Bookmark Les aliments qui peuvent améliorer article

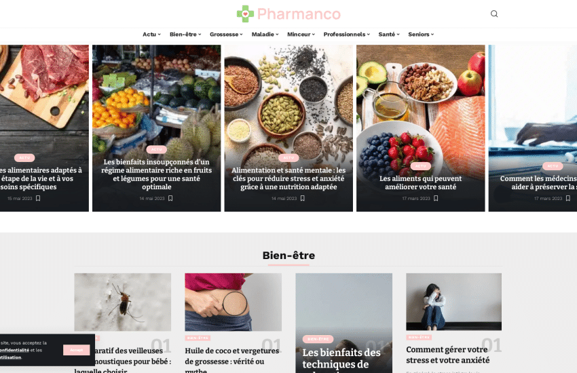(x=436, y=199)
